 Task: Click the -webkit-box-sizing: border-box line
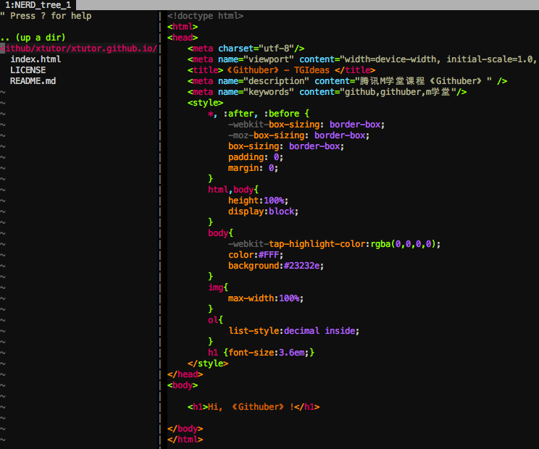(306, 125)
